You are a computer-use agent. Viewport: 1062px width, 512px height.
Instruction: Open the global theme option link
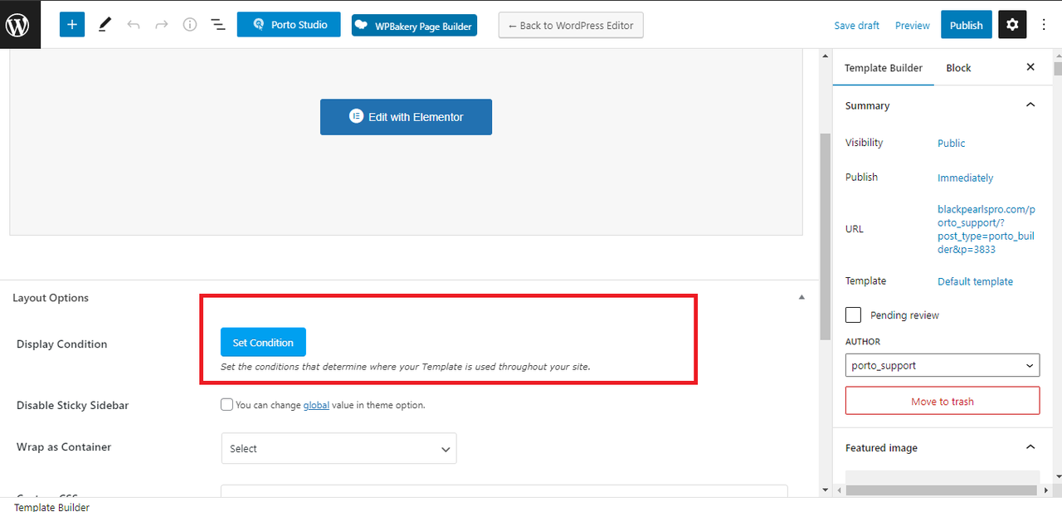coord(315,405)
